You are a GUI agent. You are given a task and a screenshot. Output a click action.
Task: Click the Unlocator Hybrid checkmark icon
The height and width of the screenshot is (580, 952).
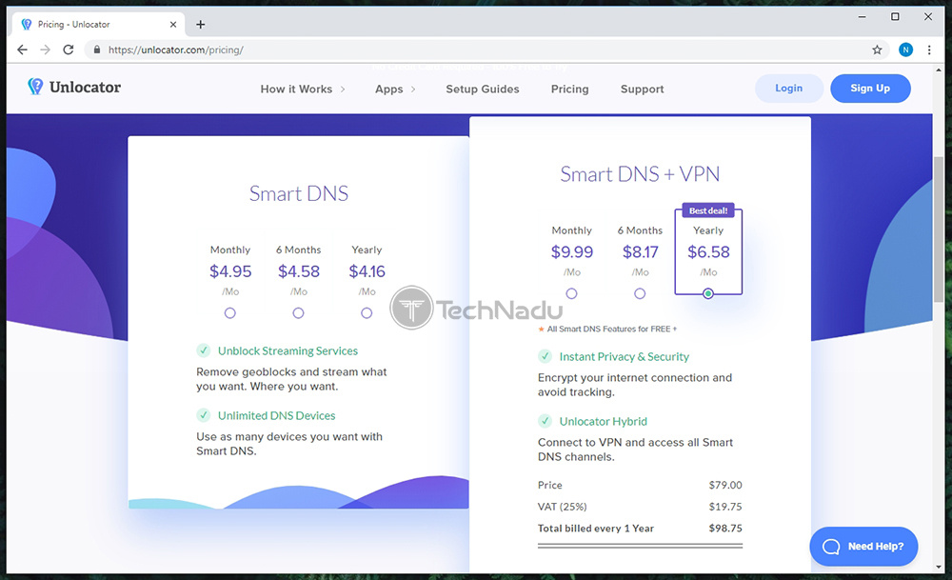click(x=545, y=421)
